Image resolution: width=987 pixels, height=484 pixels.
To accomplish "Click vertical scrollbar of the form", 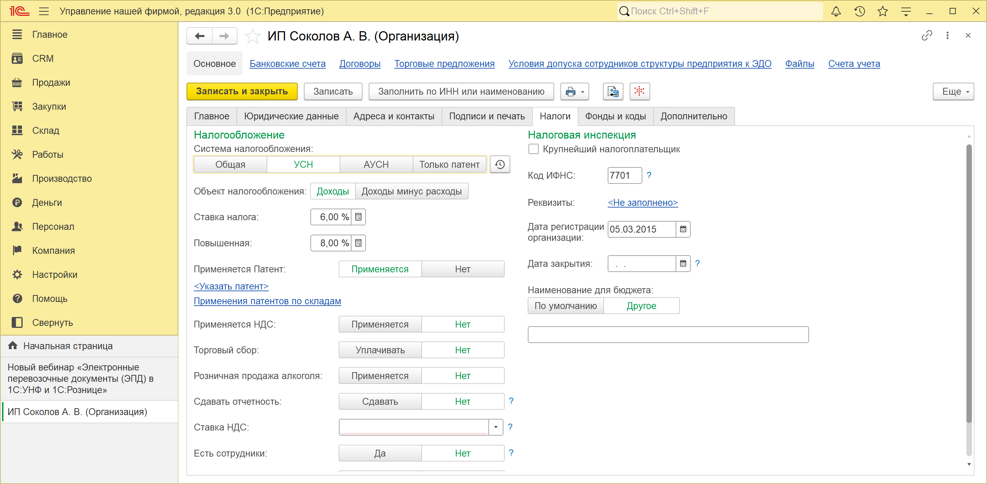I will point(969,284).
